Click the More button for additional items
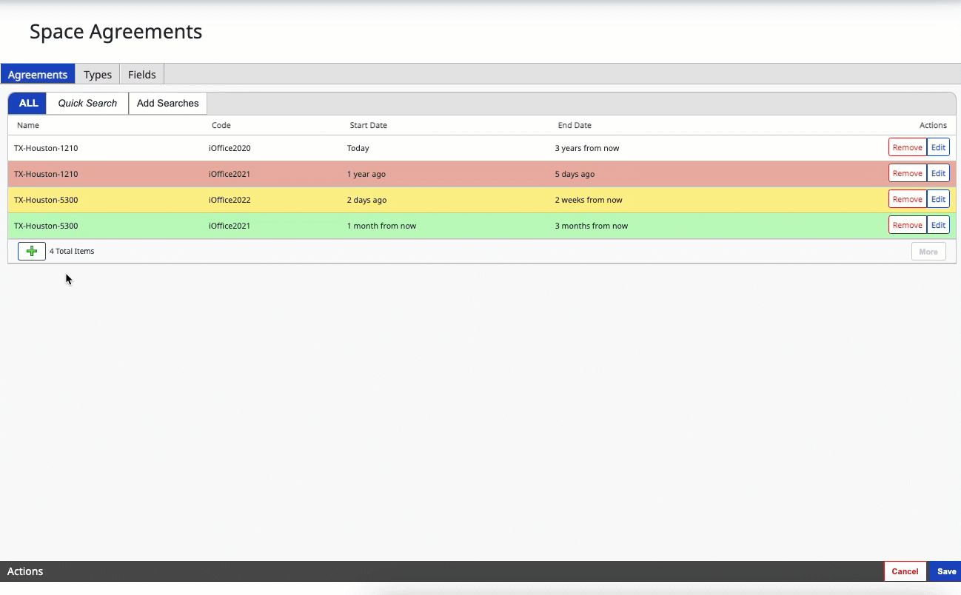The image size is (961, 595). point(928,251)
